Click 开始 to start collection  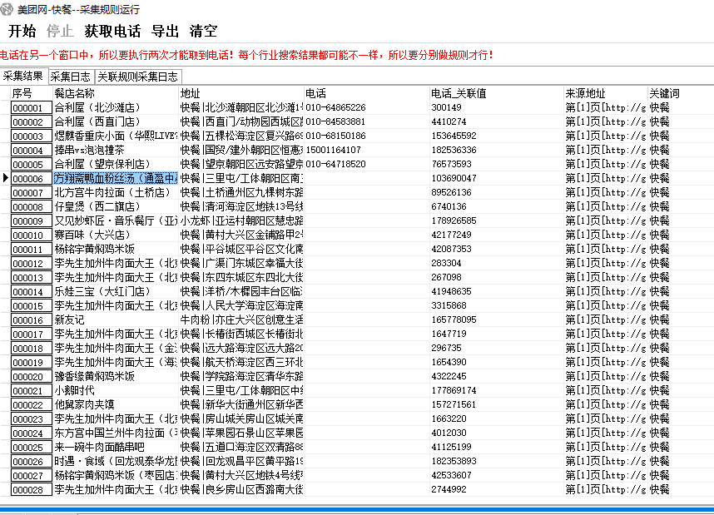coord(22,31)
